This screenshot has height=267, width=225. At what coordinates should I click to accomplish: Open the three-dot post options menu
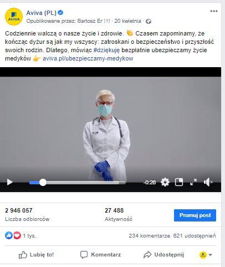pyautogui.click(x=214, y=11)
